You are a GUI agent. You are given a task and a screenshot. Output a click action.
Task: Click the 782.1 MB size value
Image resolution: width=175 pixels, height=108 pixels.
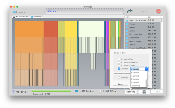tap(152, 31)
